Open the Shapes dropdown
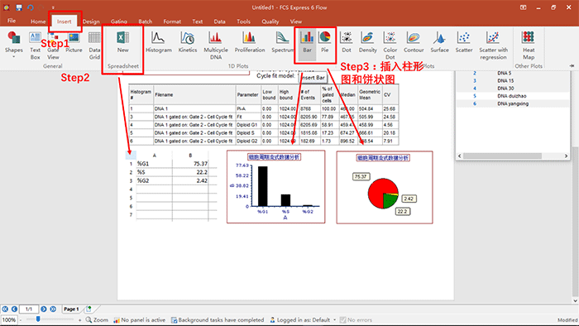The width and height of the screenshot is (579, 326). [x=14, y=45]
